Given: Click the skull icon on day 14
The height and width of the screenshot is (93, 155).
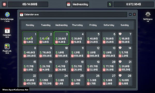Looking at the screenshot, I should (120, 48).
